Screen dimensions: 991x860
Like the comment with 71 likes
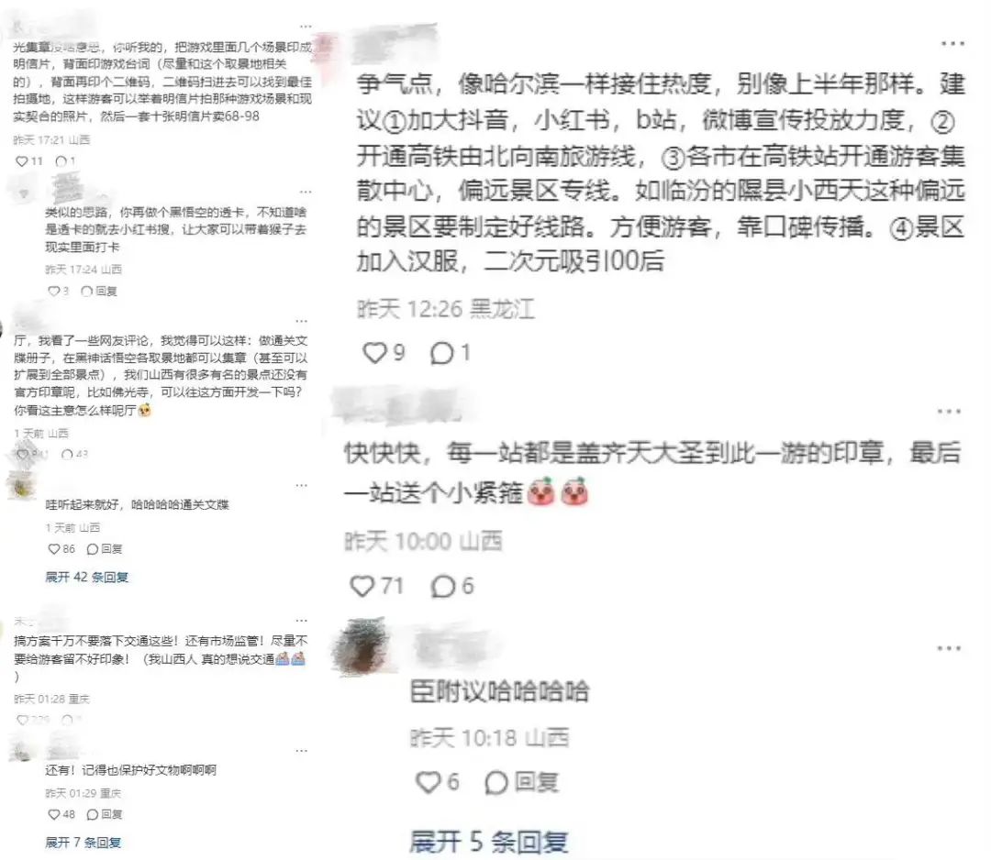pos(362,586)
